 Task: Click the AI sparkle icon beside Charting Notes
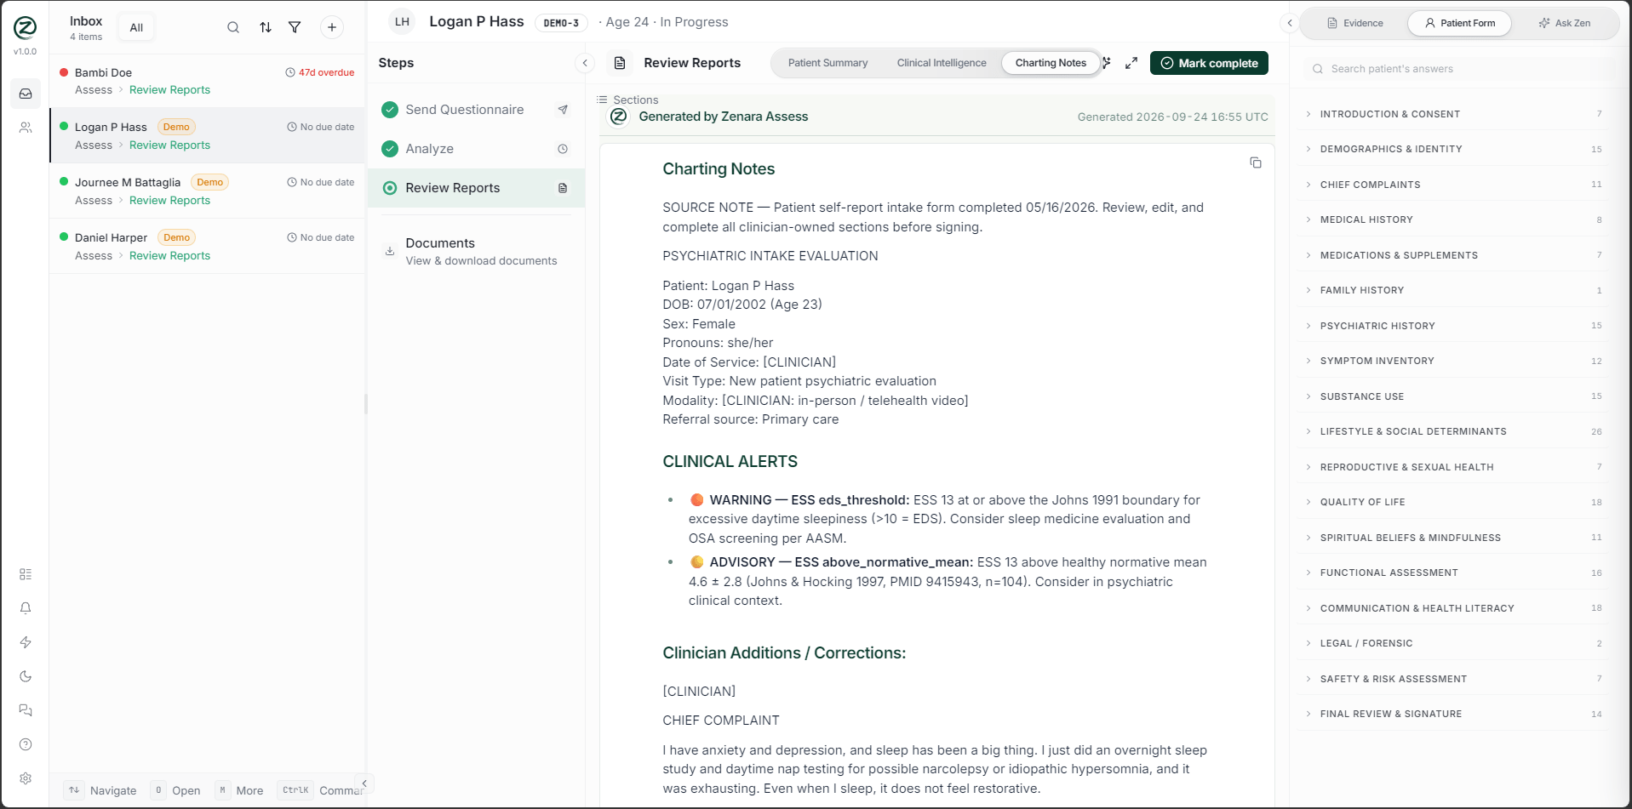point(1106,63)
